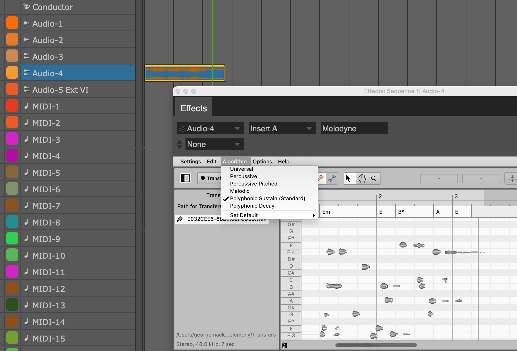Click the Audio-4 soundbite in the sequence timeline
The width and height of the screenshot is (517, 351).
point(184,73)
